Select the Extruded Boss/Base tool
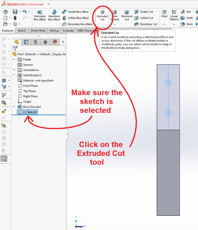198x230 pixels. [x=40, y=15]
